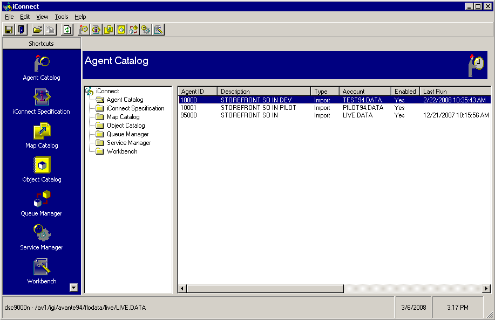Click the Workbench toolbar icon
The width and height of the screenshot is (495, 320).
pyautogui.click(x=158, y=30)
